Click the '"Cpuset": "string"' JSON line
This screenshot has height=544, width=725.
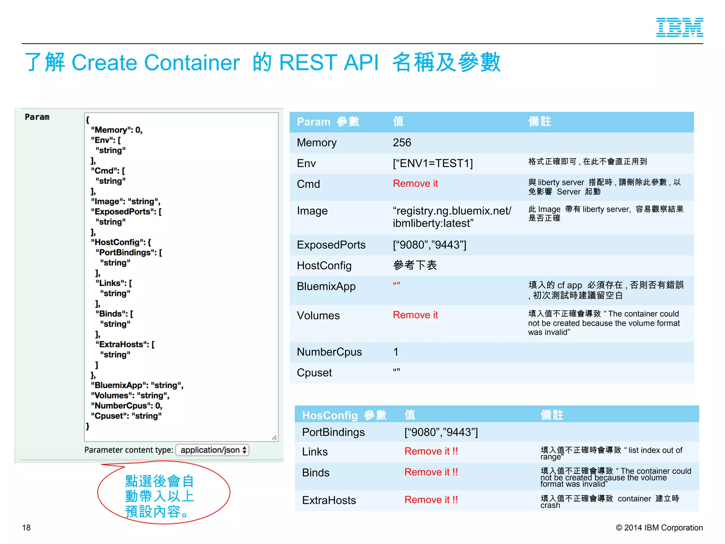(126, 416)
